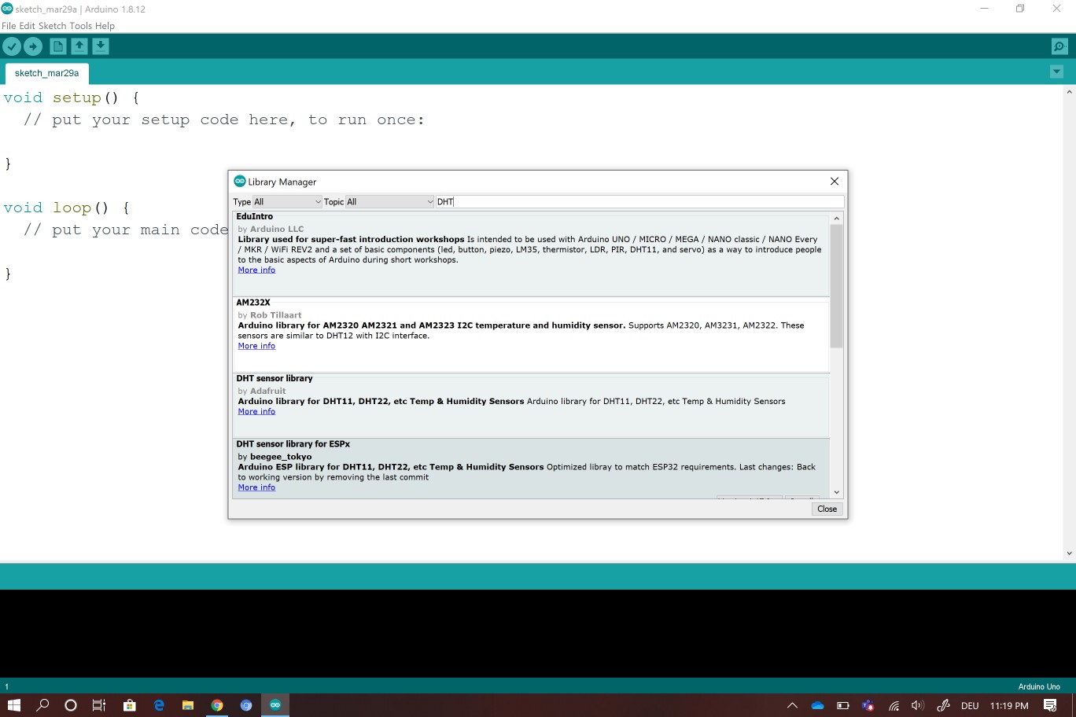Screen dimensions: 1076x717
Task: Open More info for DHT sensor library for ESPx
Action: pyautogui.click(x=256, y=488)
